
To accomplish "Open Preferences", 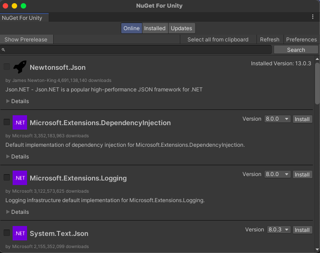I will 302,39.
